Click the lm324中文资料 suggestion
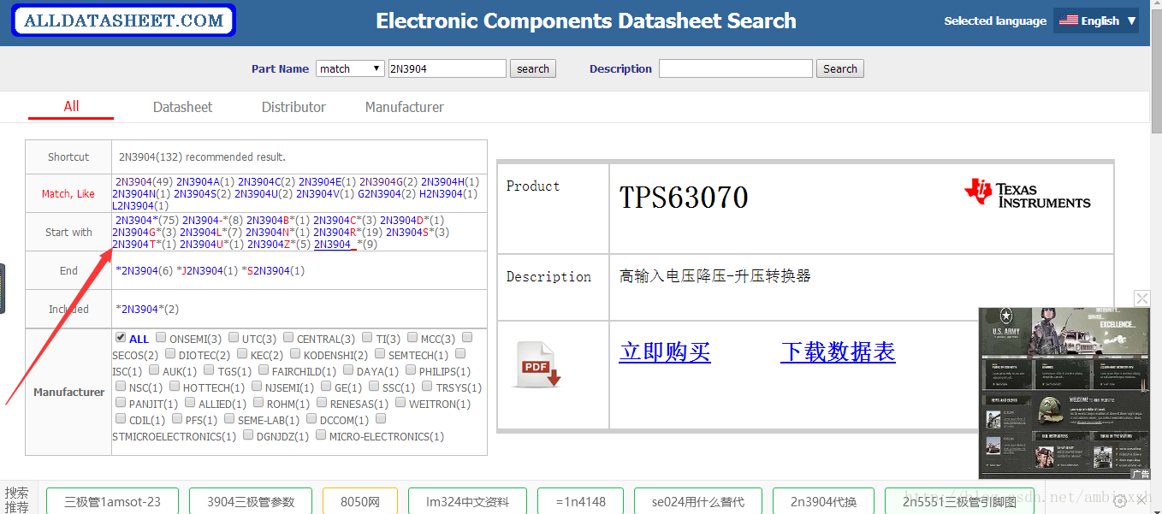 (x=467, y=501)
